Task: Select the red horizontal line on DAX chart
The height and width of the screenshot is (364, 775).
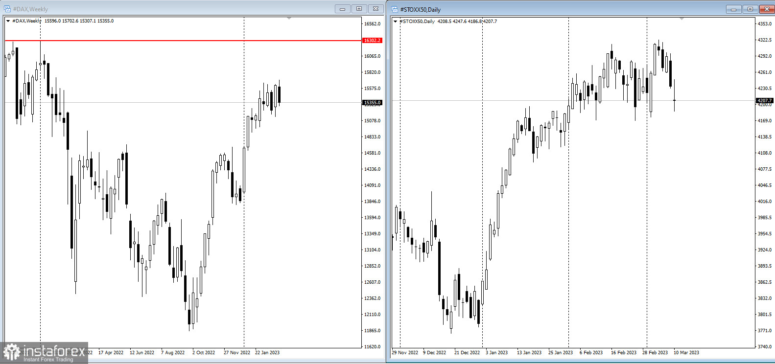Action: pos(183,41)
